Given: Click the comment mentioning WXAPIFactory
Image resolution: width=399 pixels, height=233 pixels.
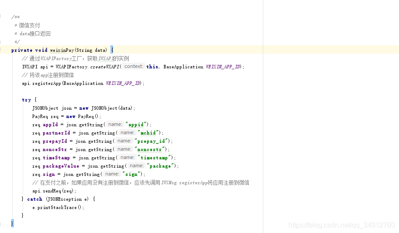Looking at the screenshot, I should point(76,58).
